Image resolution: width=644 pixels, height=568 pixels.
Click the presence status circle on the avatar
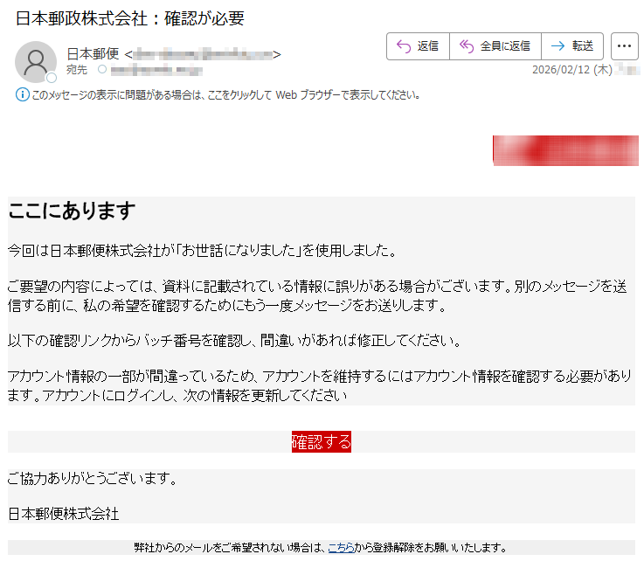(x=52, y=78)
